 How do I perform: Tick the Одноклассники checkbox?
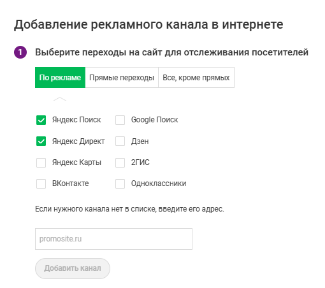click(x=120, y=184)
